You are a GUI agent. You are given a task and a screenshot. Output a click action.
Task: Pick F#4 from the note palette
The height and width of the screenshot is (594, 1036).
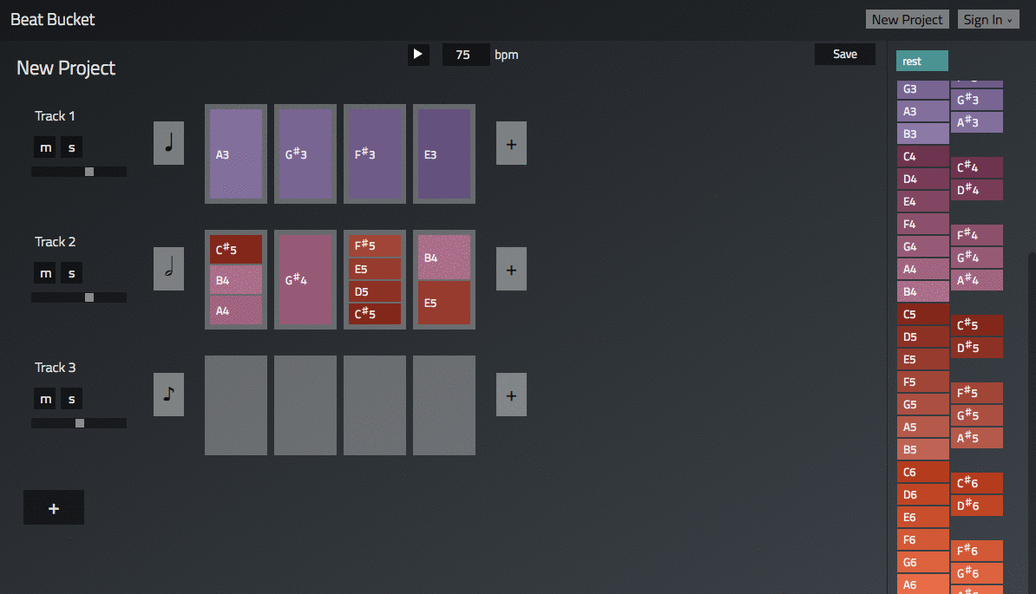pyautogui.click(x=976, y=234)
